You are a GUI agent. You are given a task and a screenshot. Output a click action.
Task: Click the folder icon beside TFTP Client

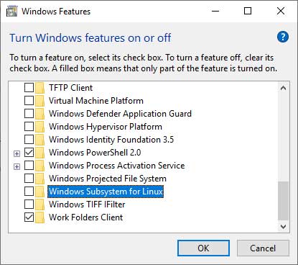tap(39, 88)
